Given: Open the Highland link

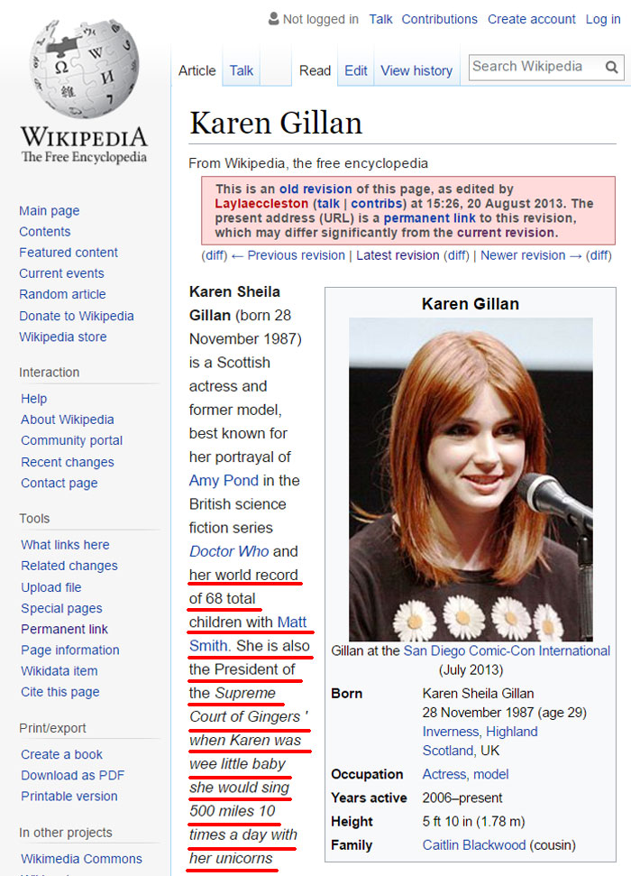Looking at the screenshot, I should (512, 732).
